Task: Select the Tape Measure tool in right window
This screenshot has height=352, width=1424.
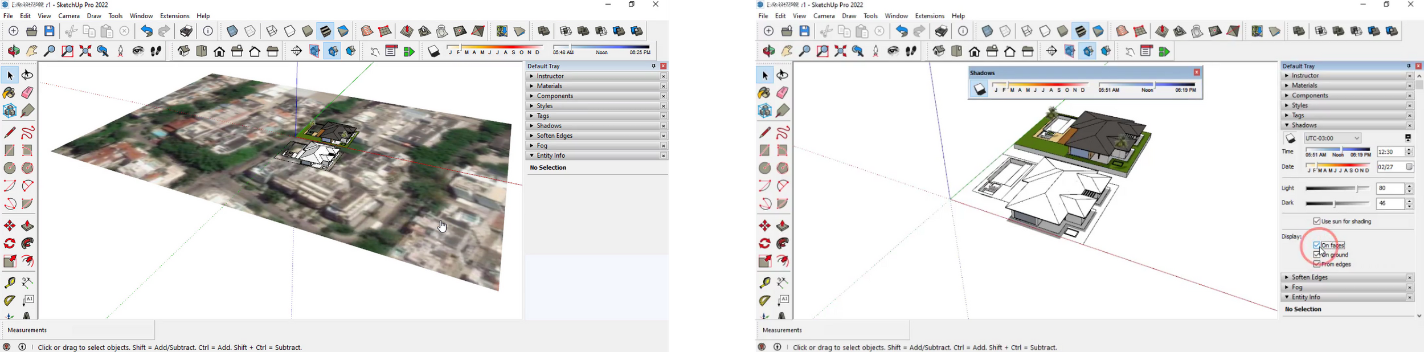Action: (x=765, y=283)
